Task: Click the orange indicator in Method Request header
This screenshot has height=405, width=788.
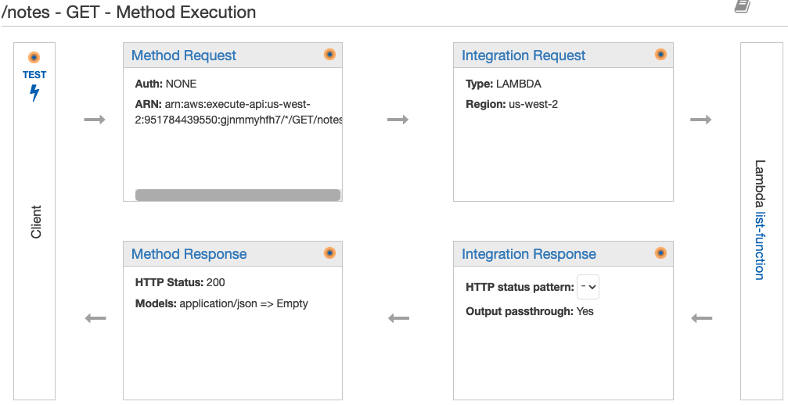Action: click(x=329, y=54)
